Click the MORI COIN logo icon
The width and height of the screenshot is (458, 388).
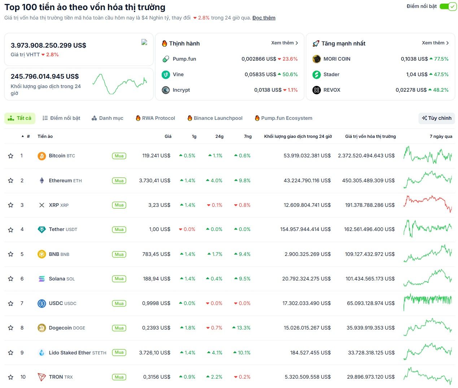(317, 59)
